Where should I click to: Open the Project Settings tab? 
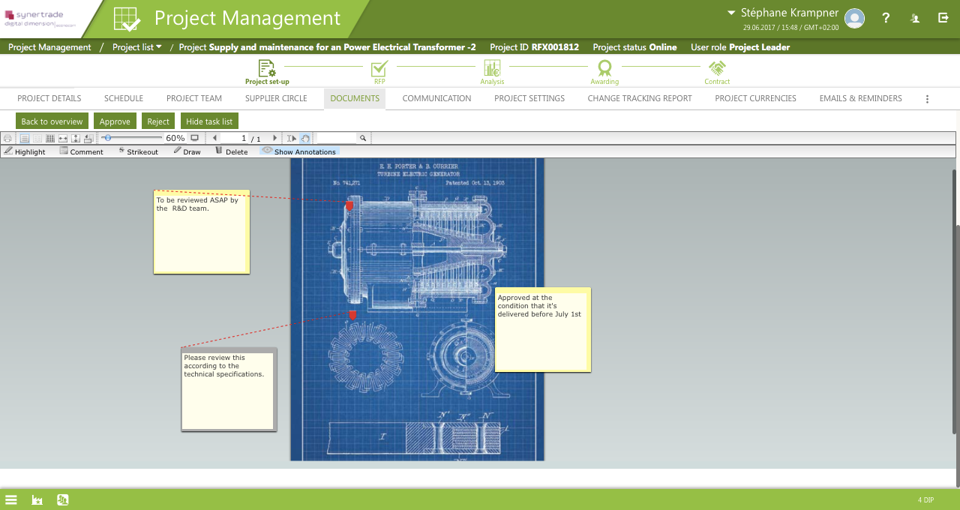coord(529,99)
